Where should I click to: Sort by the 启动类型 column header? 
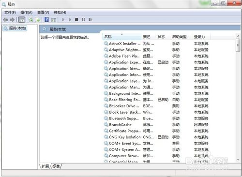tap(181, 37)
